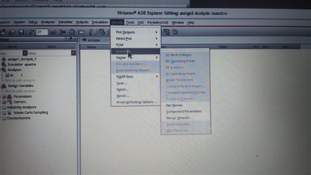
Task: Click the thermometer temperature icon
Action: click(32, 32)
